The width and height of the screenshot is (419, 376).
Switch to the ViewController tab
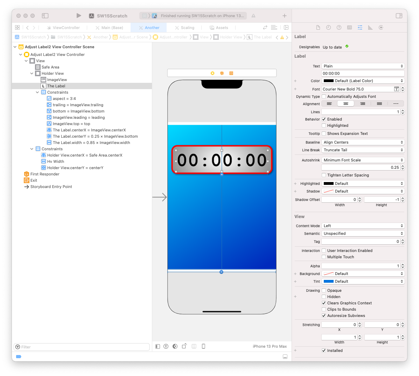[x=63, y=28]
